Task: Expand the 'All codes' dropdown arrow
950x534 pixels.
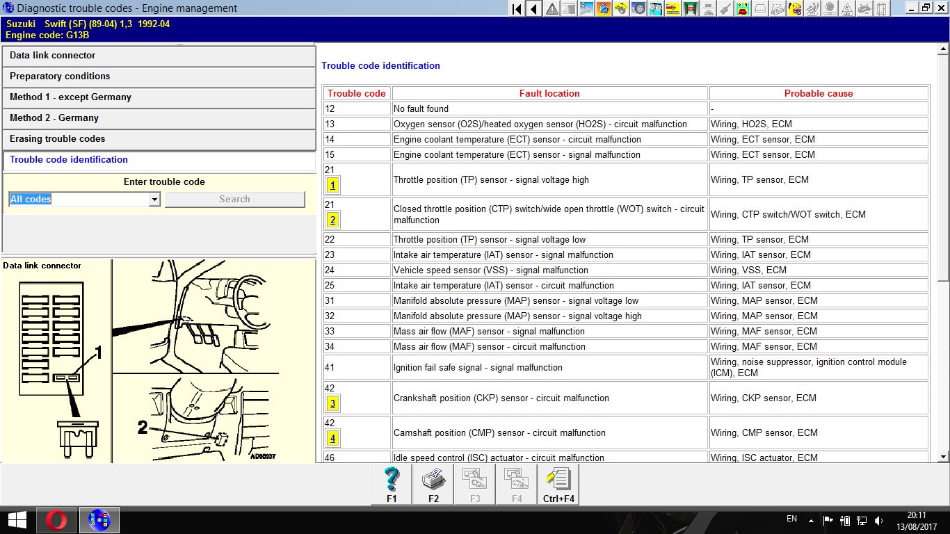Action: click(x=154, y=200)
